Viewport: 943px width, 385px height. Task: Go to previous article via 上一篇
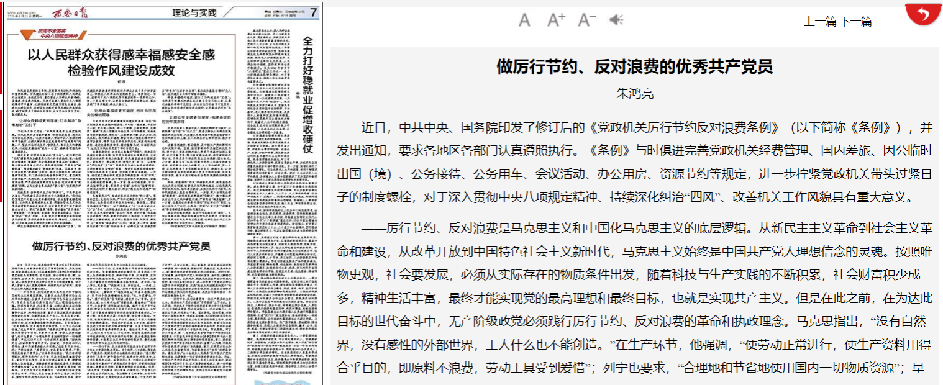[x=821, y=22]
